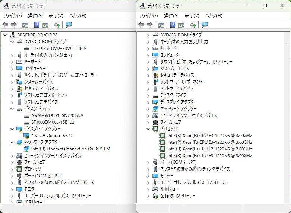Select コンピューター in left window

(35, 69)
